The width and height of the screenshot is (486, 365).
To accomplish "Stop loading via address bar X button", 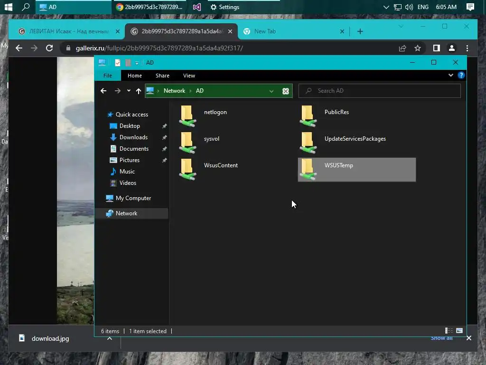I will 285,91.
